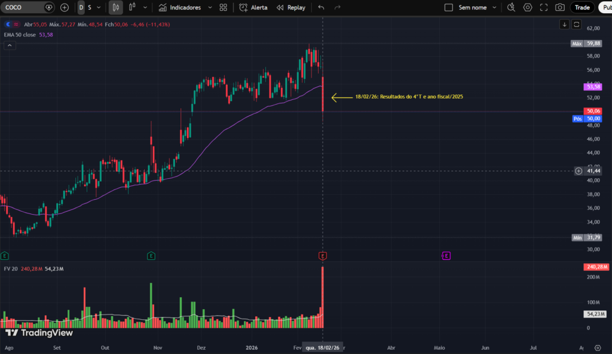Click the magic eraser cleanup icon
The height and width of the screenshot is (354, 612).
[x=510, y=7]
